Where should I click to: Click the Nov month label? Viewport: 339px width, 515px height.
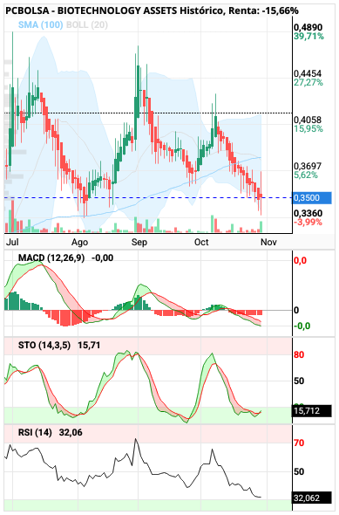268,242
